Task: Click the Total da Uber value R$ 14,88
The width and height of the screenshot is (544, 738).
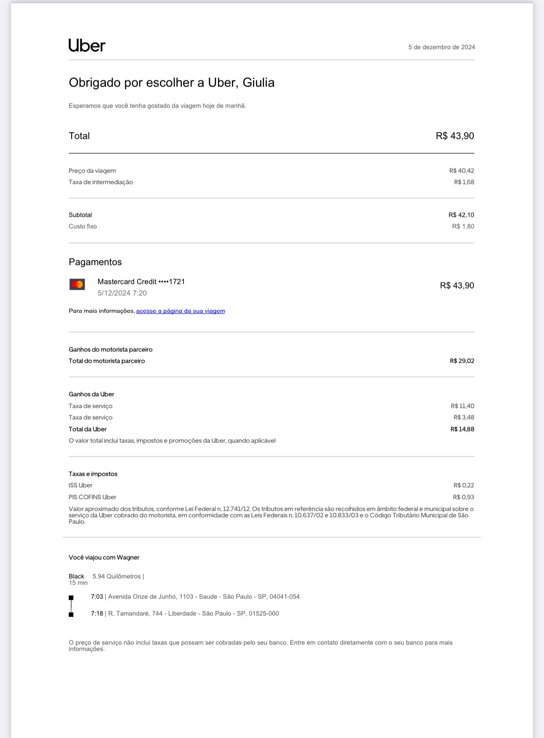Action: [x=462, y=429]
